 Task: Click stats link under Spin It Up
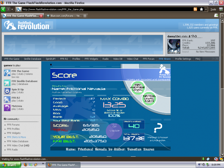tap(21, 92)
